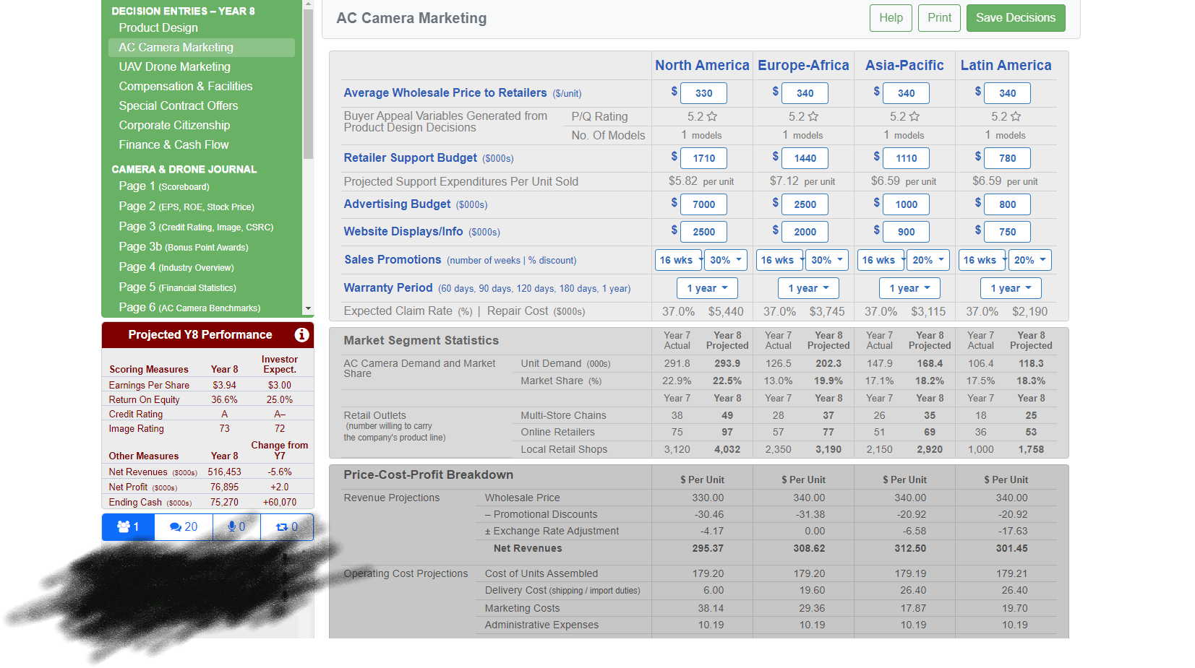Open Retailer Support Budget help link
Image resolution: width=1195 pixels, height=668 pixels.
[x=411, y=158]
